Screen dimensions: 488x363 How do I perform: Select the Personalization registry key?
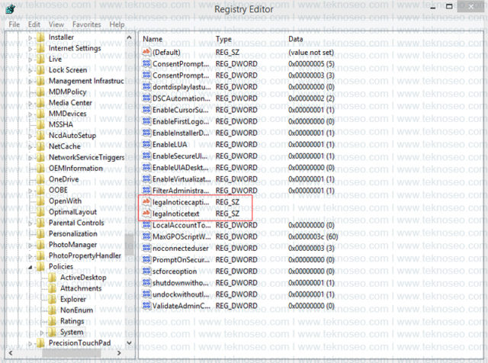[73, 234]
